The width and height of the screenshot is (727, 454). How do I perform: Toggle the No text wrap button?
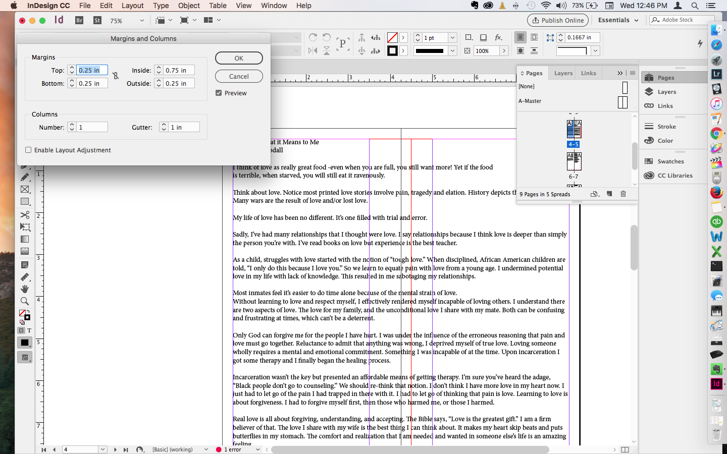pos(520,38)
